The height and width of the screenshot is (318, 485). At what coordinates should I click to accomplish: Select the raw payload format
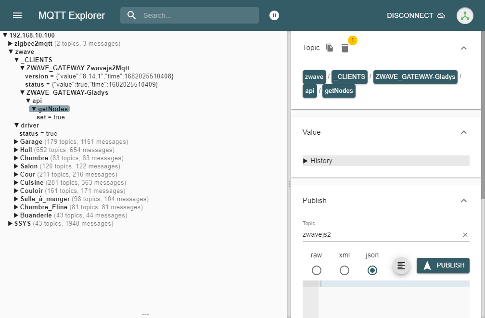[317, 270]
